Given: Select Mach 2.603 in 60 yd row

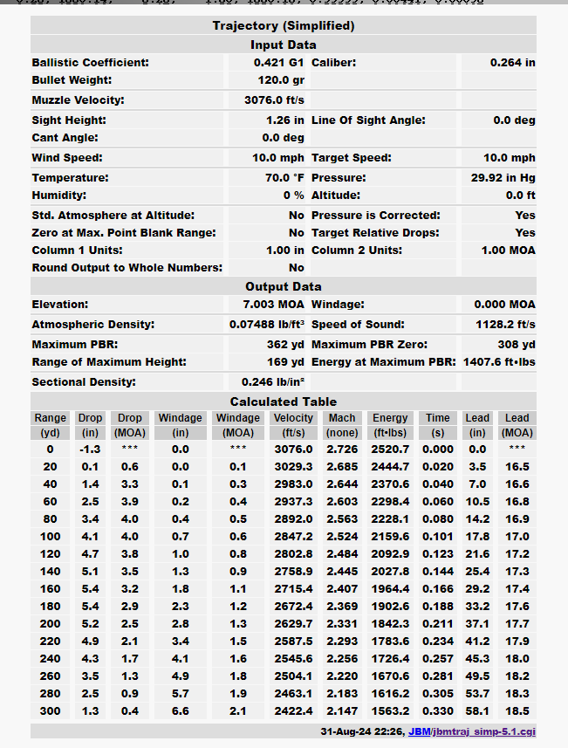Looking at the screenshot, I should [342, 502].
